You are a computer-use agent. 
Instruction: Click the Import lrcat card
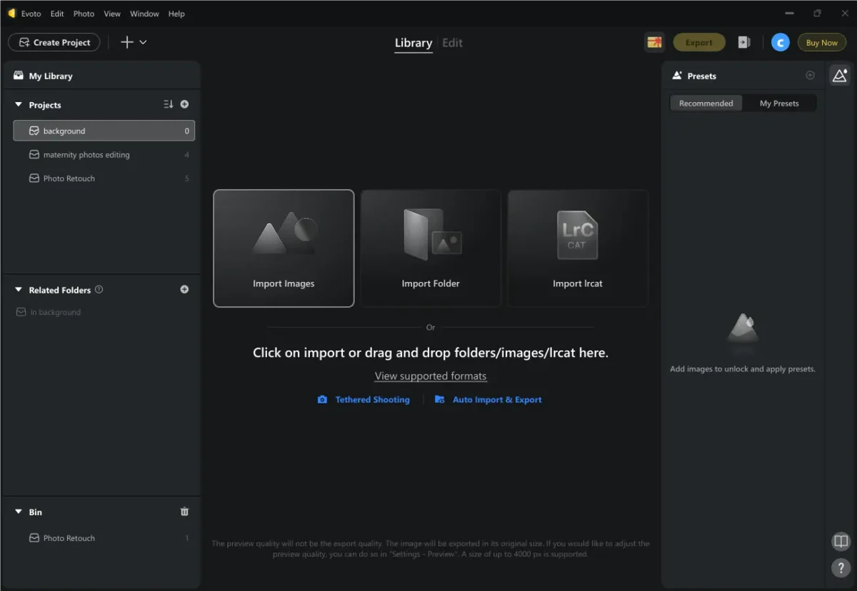point(578,248)
